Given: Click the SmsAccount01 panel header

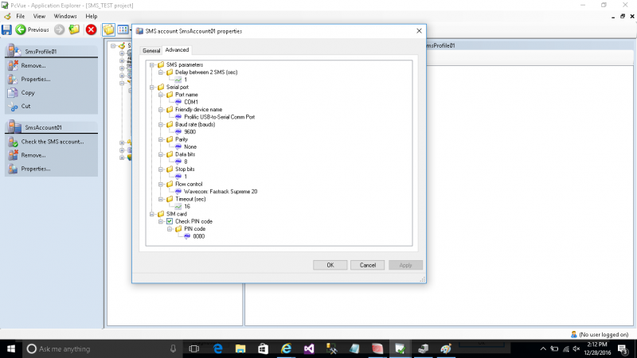Looking at the screenshot, I should 51,127.
